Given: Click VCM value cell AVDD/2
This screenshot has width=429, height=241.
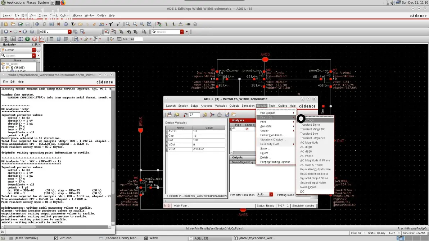Looking at the screenshot, I should point(209,149).
